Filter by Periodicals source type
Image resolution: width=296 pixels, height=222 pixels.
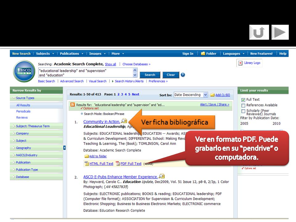(x=23, y=111)
